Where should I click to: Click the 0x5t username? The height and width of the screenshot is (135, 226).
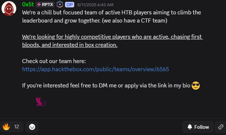(x=28, y=4)
